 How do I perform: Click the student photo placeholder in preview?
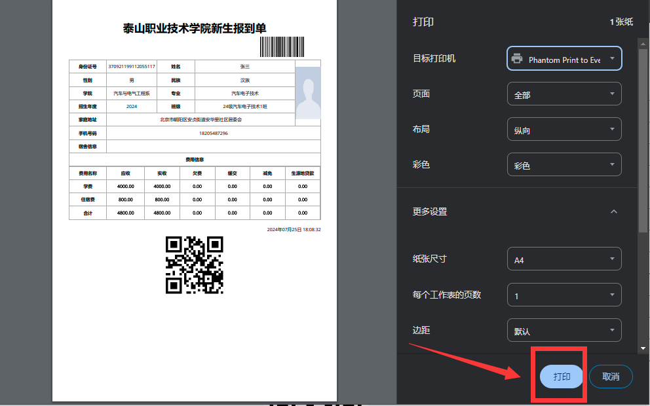point(308,93)
